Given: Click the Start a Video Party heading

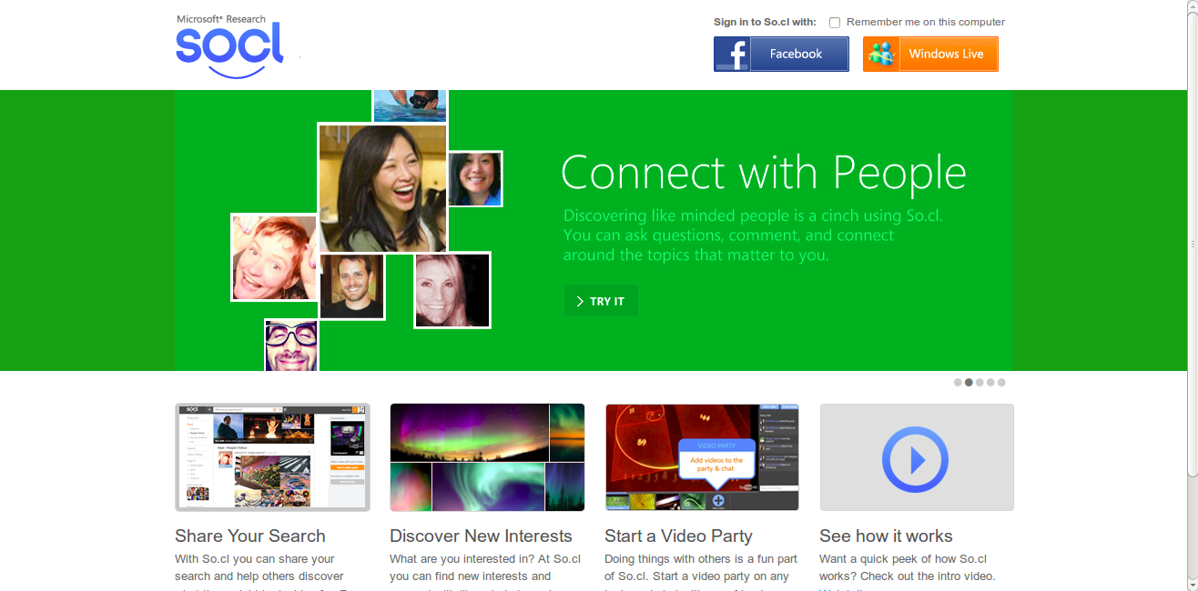Looking at the screenshot, I should (678, 536).
